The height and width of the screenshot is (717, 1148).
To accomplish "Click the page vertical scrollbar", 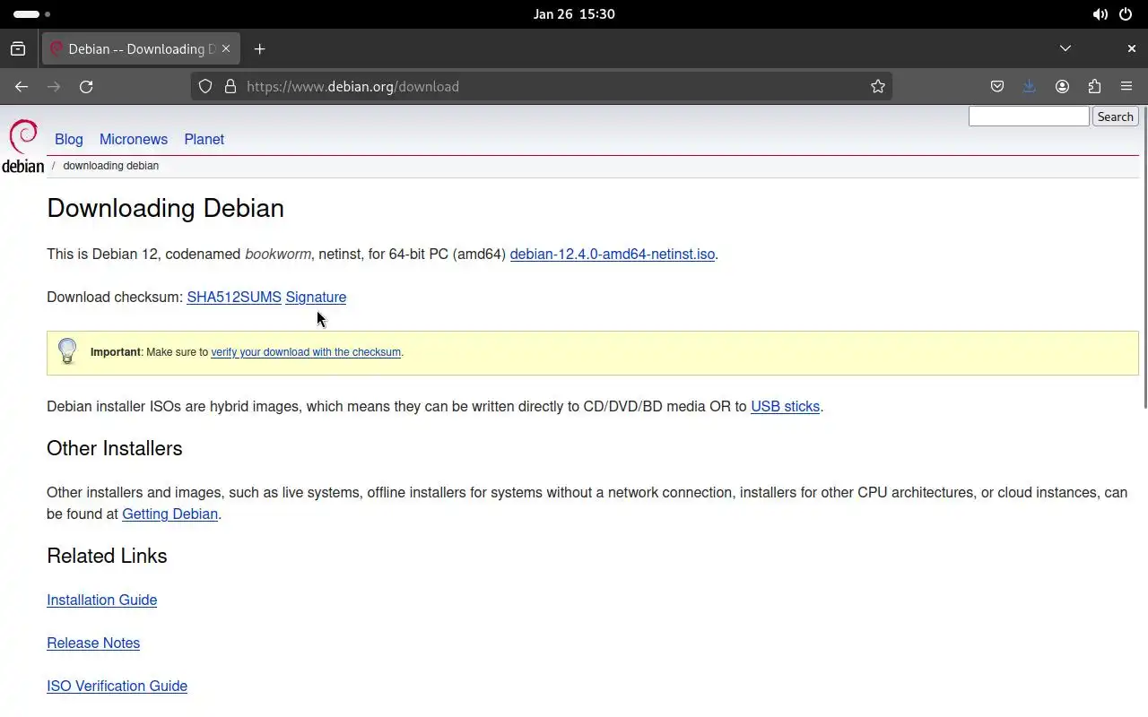I will pos(1144,260).
